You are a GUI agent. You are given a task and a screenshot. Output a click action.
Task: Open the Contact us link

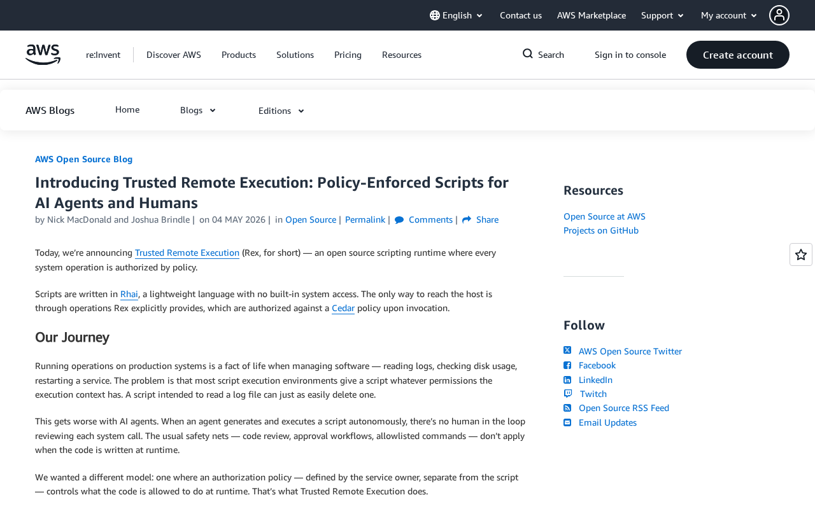click(521, 15)
